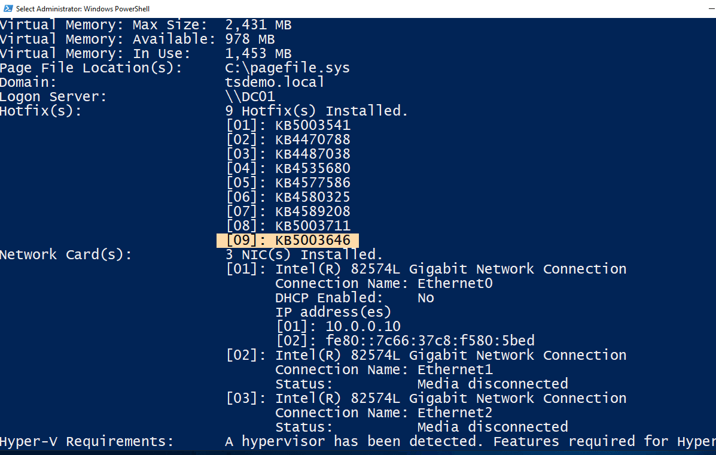
Task: Select the KB4470788 hotfix text
Action: coord(312,139)
